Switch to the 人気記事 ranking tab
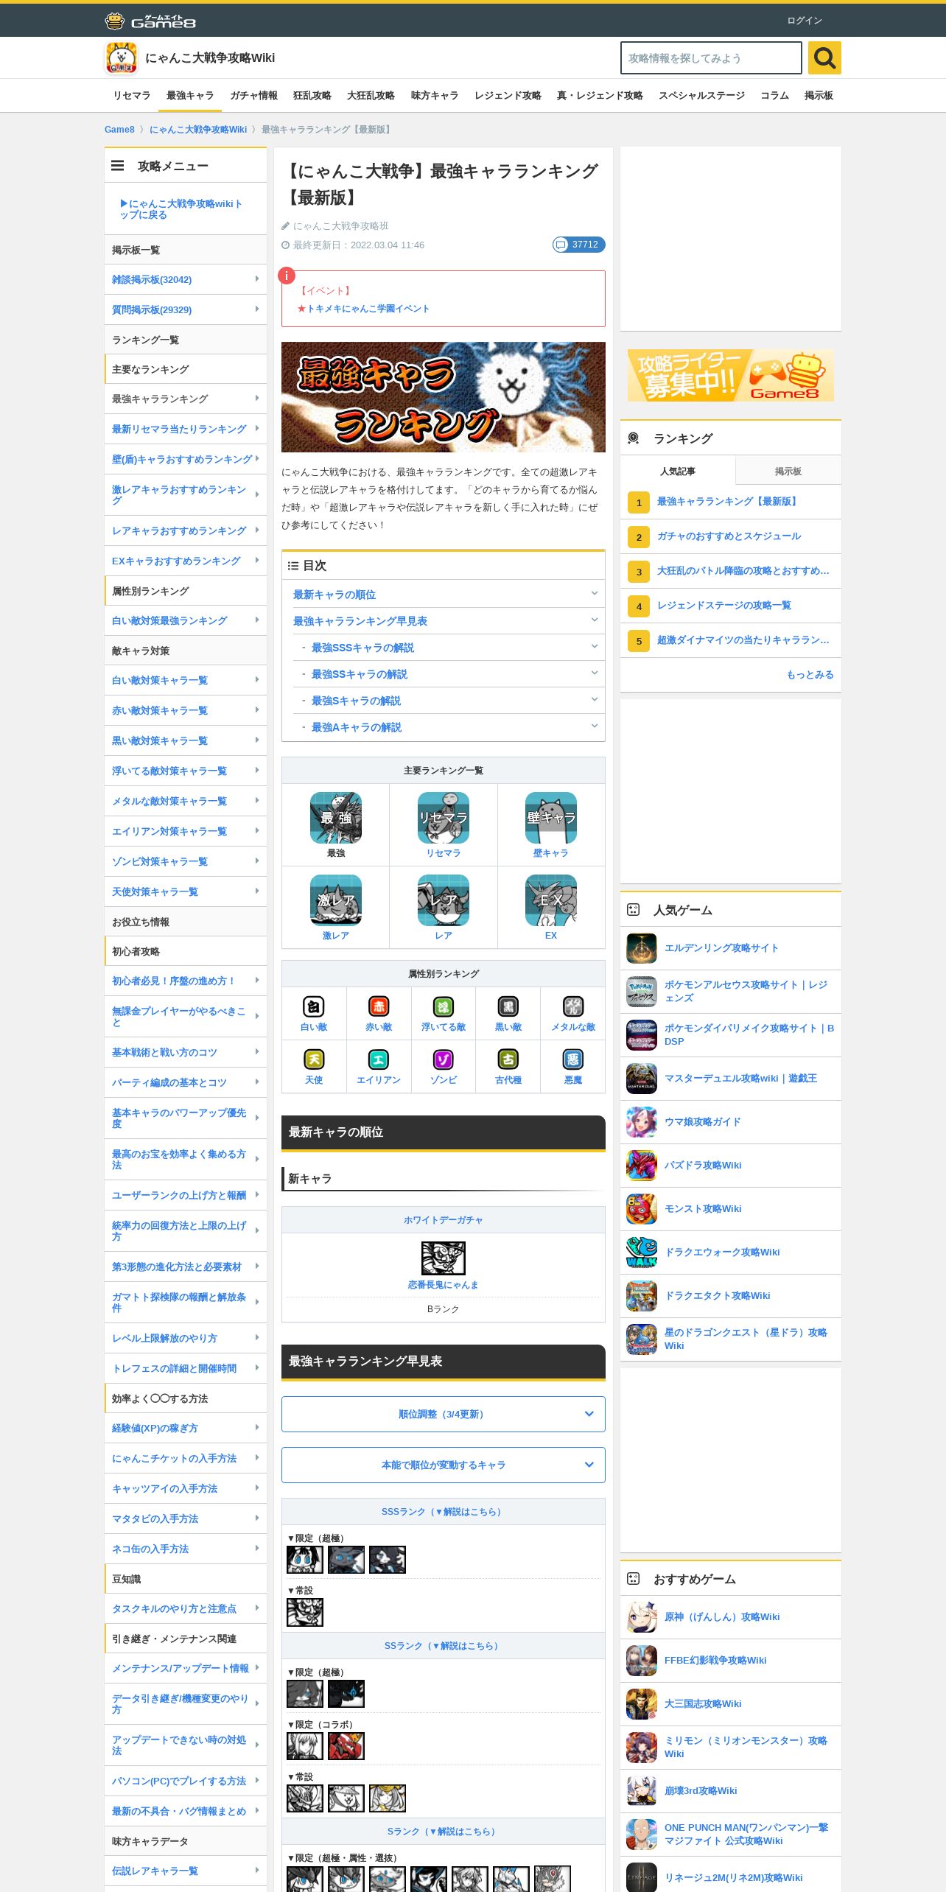 pyautogui.click(x=678, y=471)
